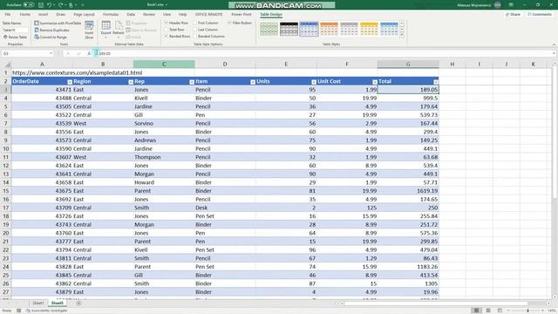Uncheck the Header Row checkbox
558x314 pixels.
166,23
